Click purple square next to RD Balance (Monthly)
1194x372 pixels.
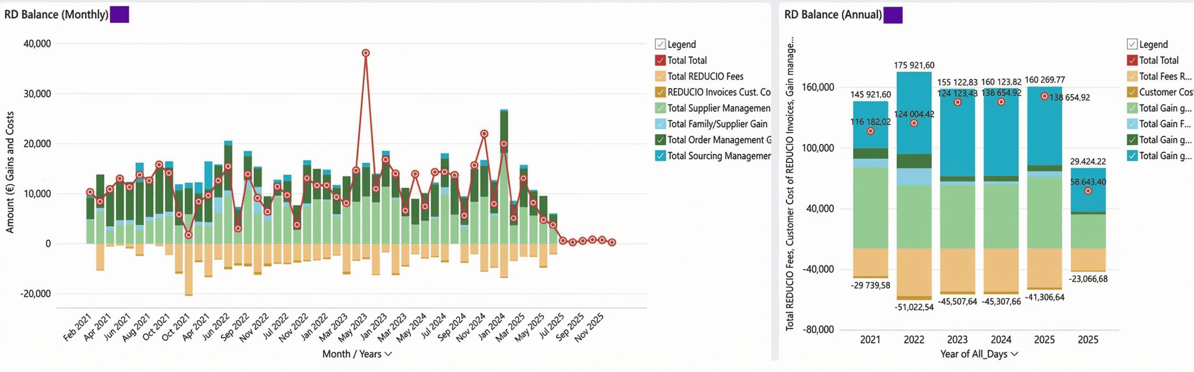pyautogui.click(x=119, y=14)
